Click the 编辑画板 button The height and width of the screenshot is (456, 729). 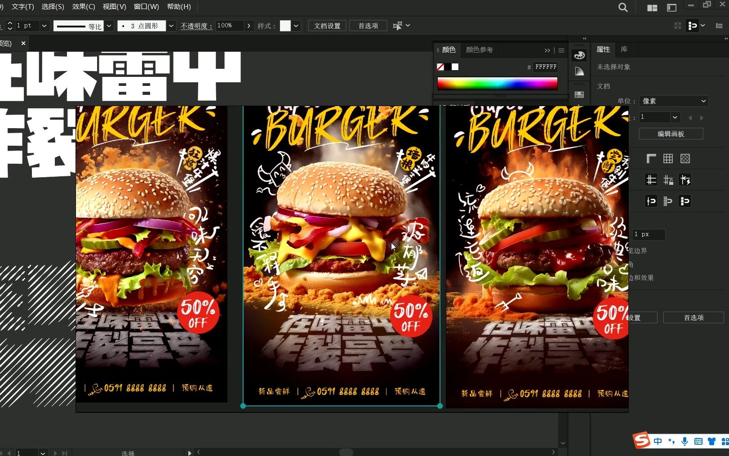coord(671,134)
